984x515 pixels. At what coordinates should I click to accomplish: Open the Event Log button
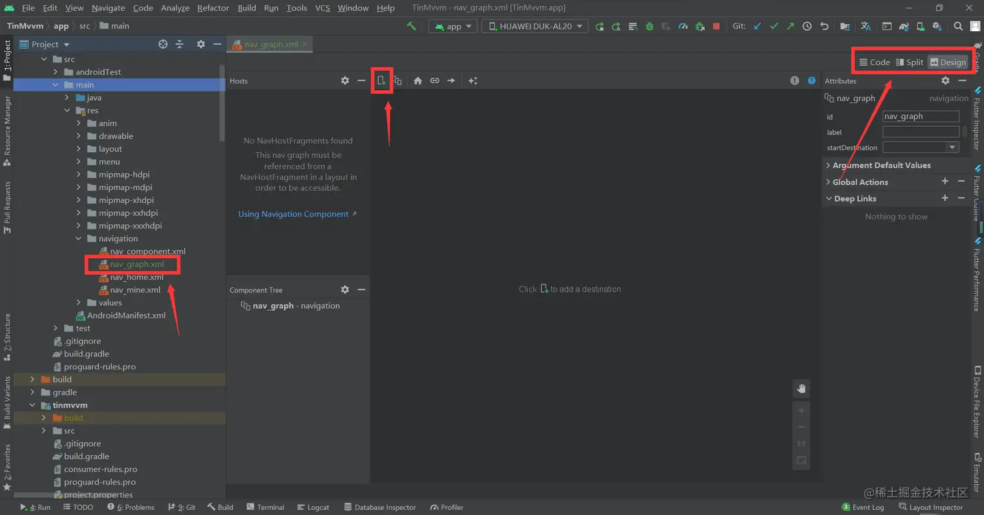[863, 507]
